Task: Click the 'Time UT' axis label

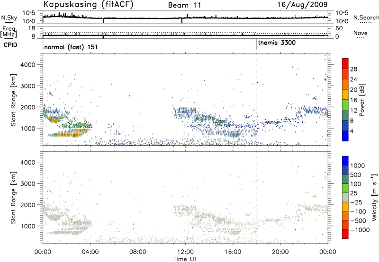Action: [x=185, y=259]
